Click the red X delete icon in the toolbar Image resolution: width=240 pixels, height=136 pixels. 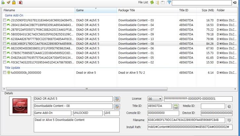21,2
